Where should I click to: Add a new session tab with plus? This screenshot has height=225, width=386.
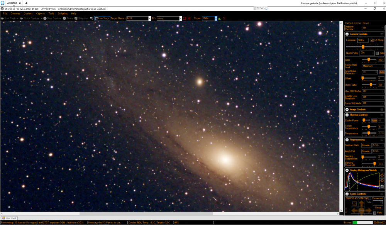[26, 3]
